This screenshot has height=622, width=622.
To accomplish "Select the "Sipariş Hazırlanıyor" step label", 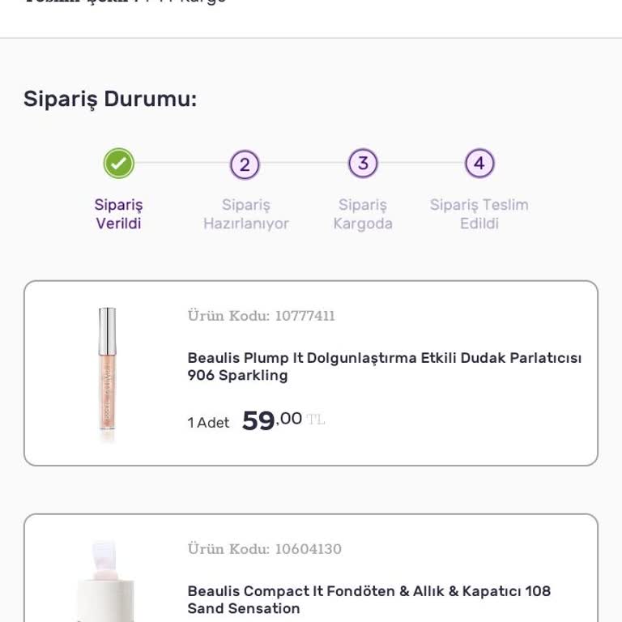I will pyautogui.click(x=245, y=215).
